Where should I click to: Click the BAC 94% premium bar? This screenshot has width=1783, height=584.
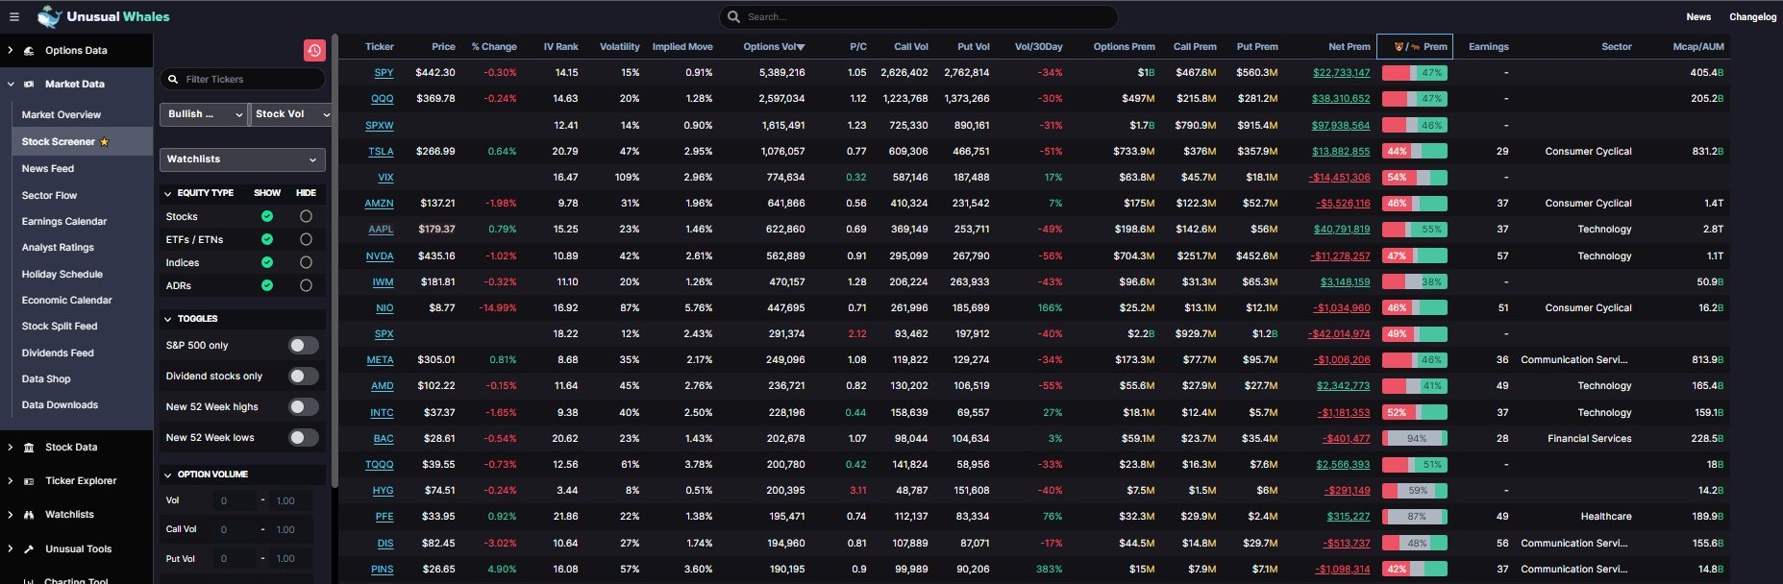coord(1414,439)
